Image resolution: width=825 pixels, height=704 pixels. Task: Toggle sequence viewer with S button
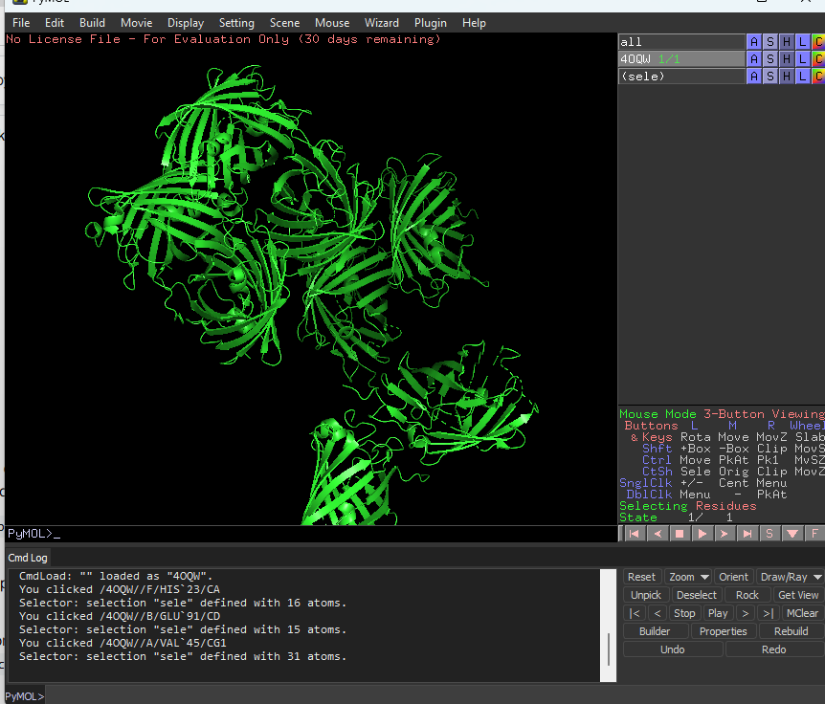(769, 534)
